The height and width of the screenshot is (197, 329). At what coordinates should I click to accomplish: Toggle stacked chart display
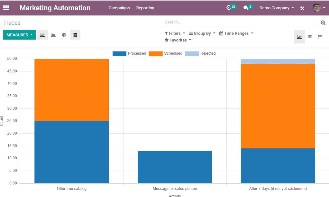coord(75,35)
